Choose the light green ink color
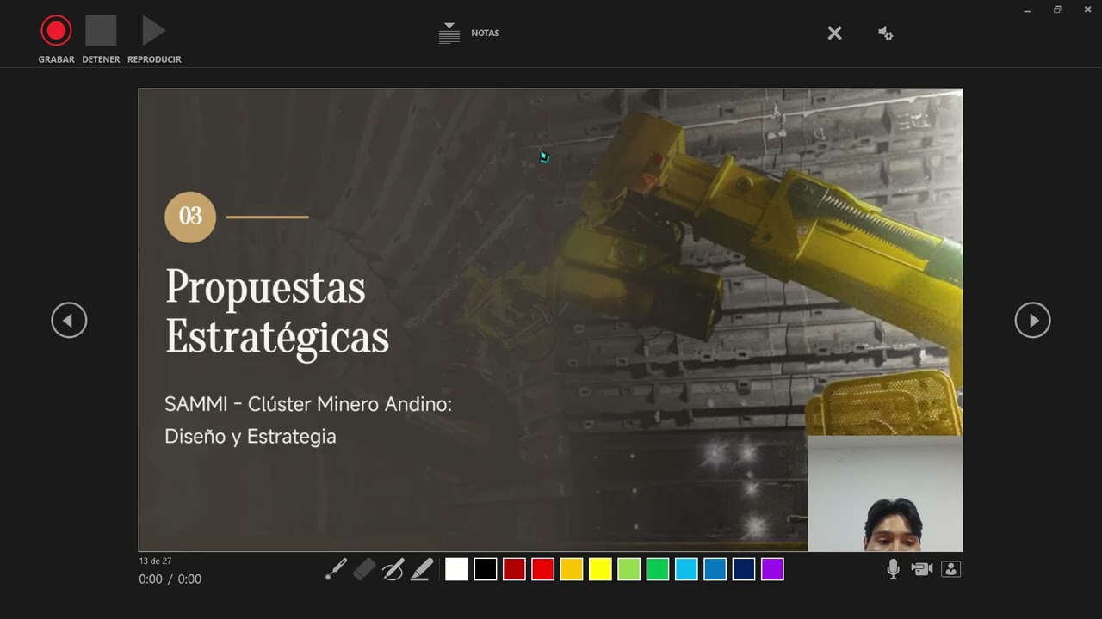This screenshot has width=1102, height=619. pyautogui.click(x=629, y=569)
